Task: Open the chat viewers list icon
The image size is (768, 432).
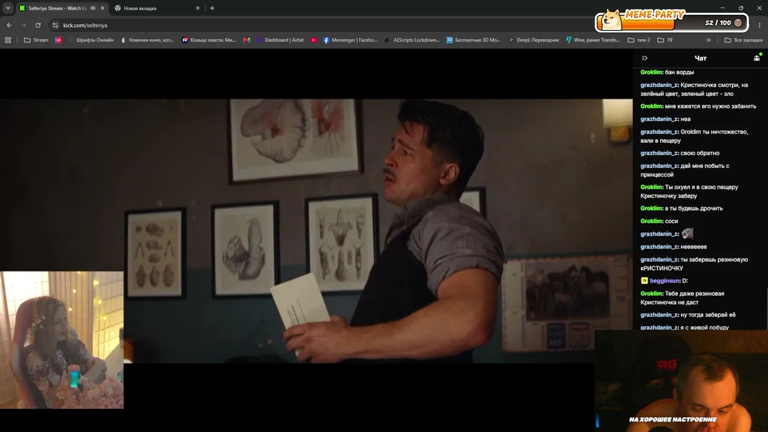Action: pos(757,58)
